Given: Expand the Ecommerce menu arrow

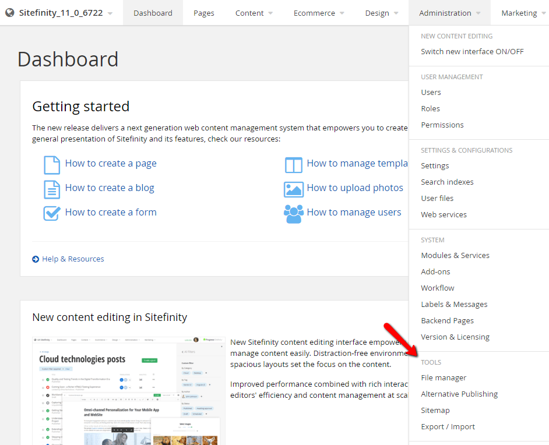Looking at the screenshot, I should coord(342,13).
